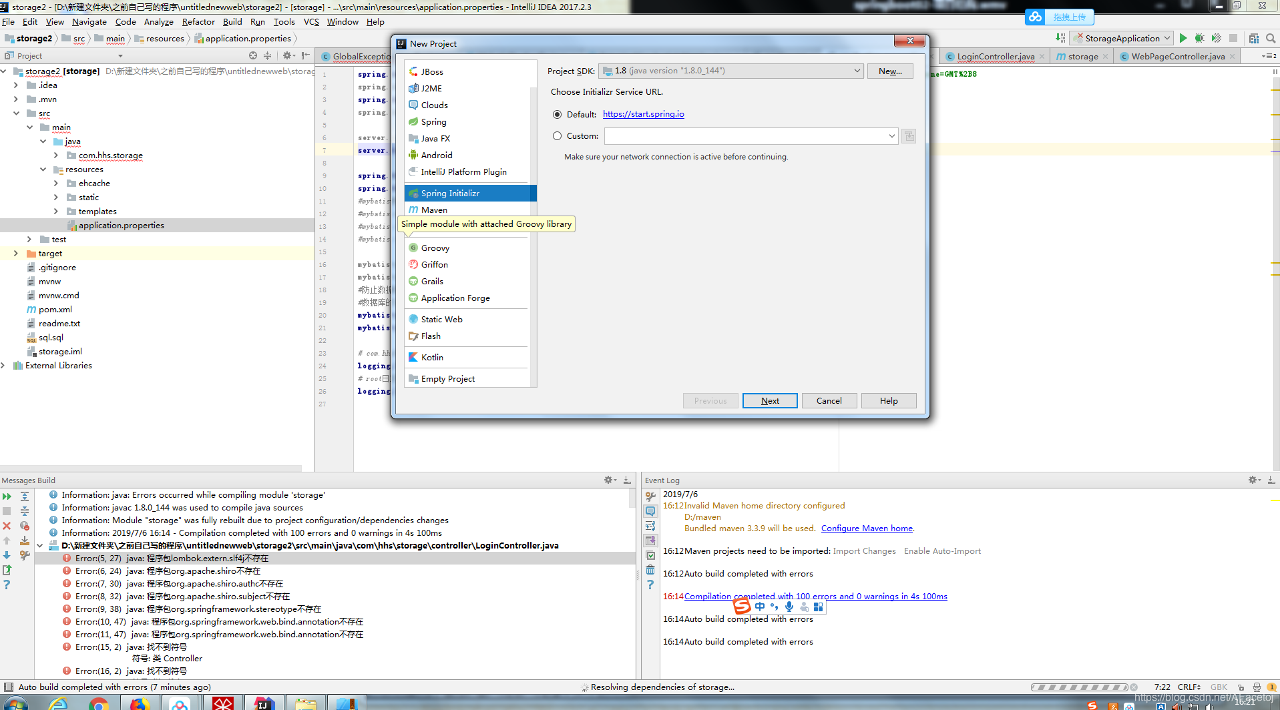Open the Build menu
Viewport: 1280px width, 710px height.
pos(232,22)
